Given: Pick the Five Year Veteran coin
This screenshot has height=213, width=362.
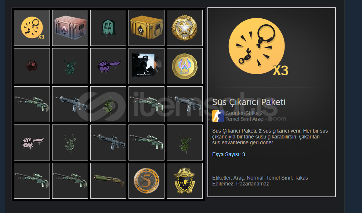Looking at the screenshot, I should point(146,181).
